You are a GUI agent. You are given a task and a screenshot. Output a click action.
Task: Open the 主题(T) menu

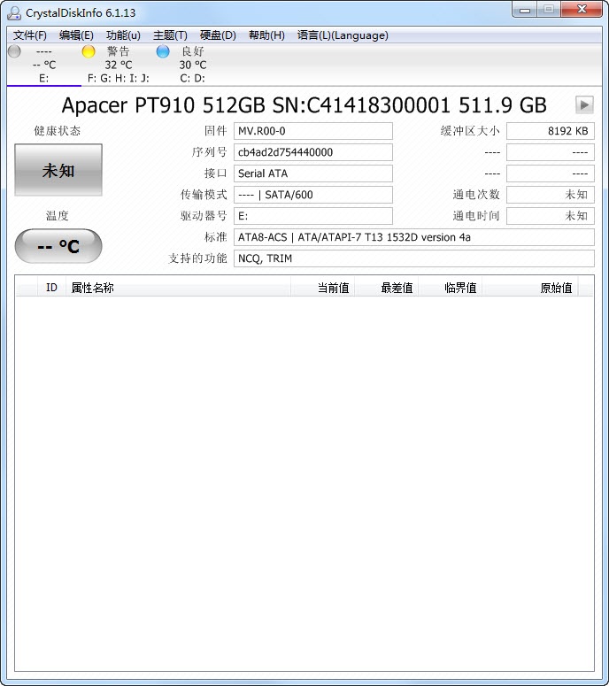[170, 35]
